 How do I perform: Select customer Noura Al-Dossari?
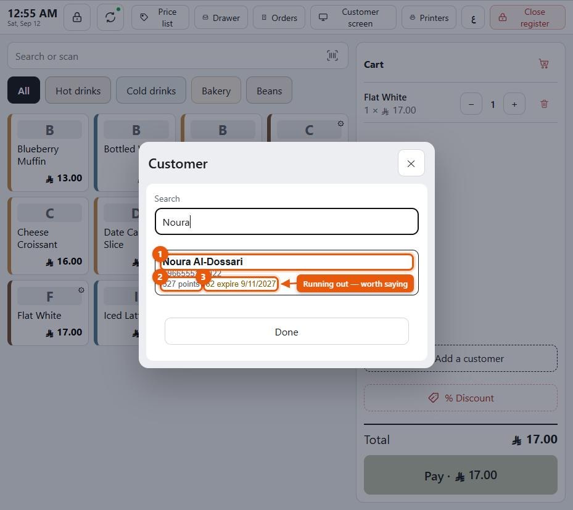286,273
